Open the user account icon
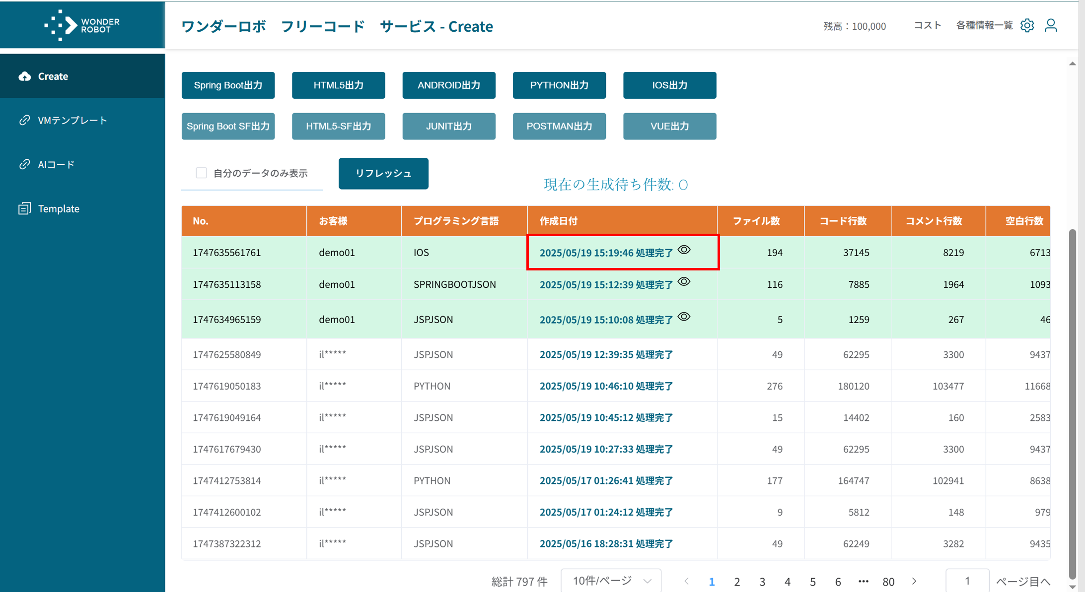 click(x=1051, y=25)
